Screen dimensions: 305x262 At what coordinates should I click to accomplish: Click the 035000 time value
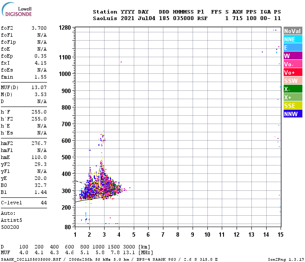[183, 18]
